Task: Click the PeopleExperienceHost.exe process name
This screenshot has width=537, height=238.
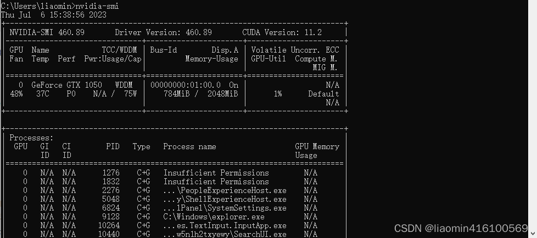Action: 225,190
